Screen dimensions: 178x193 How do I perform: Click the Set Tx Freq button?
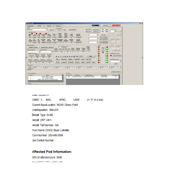point(96,29)
